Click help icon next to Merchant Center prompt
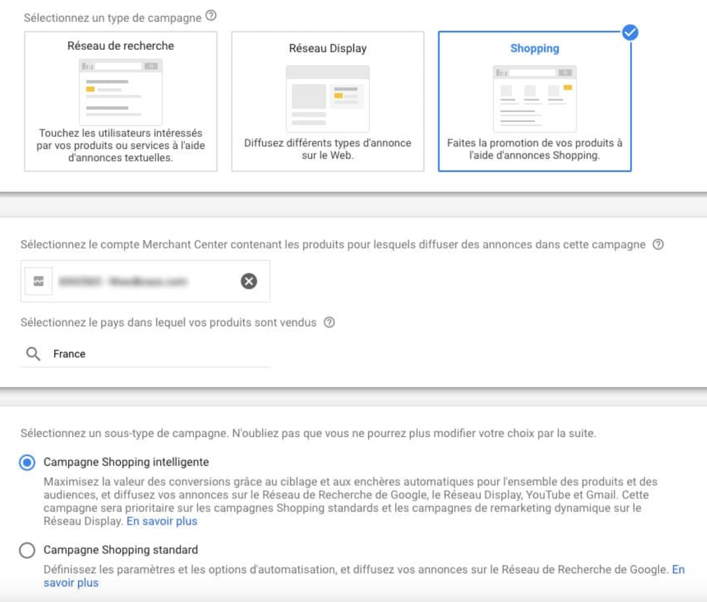The image size is (707, 602). [658, 244]
